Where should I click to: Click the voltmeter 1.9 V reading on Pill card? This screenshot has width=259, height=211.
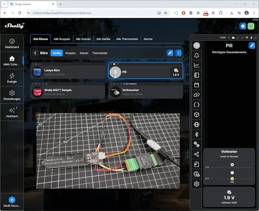pos(176,72)
